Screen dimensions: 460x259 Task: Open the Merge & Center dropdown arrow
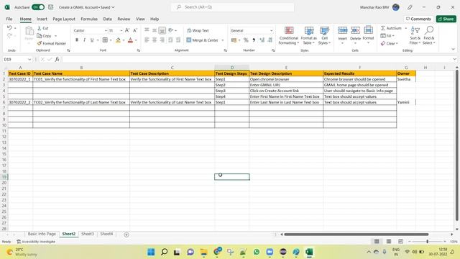[223, 40]
